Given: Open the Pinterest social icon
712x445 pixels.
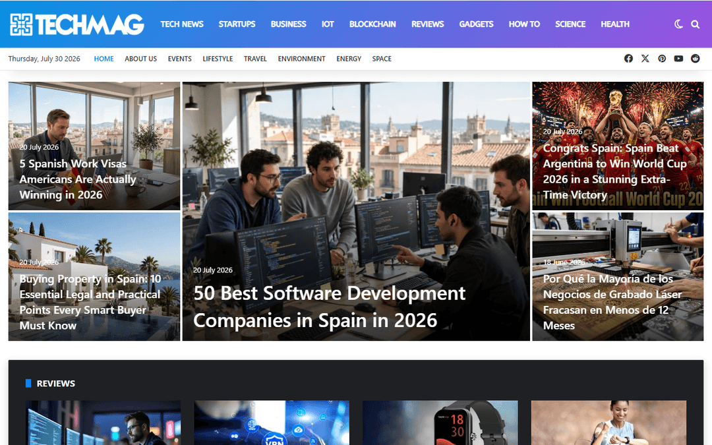Looking at the screenshot, I should (662, 59).
